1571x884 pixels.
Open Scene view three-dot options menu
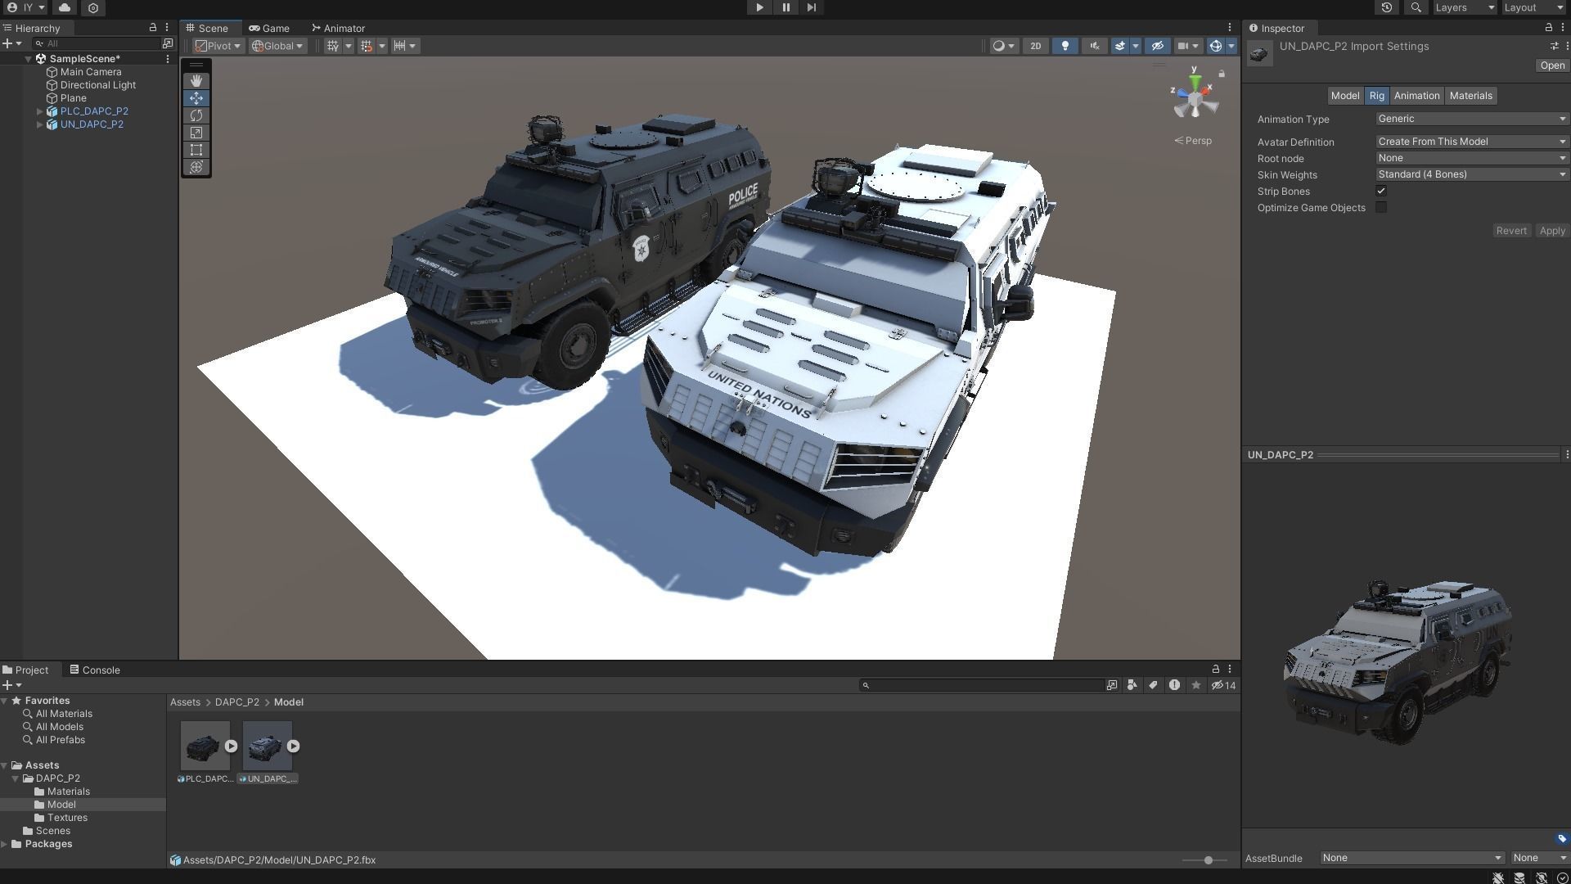click(x=1229, y=28)
